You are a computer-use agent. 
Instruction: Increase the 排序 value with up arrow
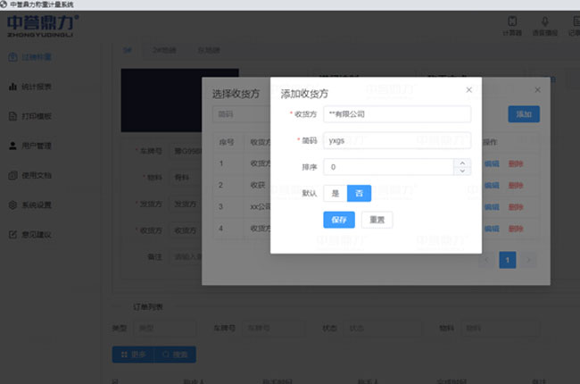(461, 163)
